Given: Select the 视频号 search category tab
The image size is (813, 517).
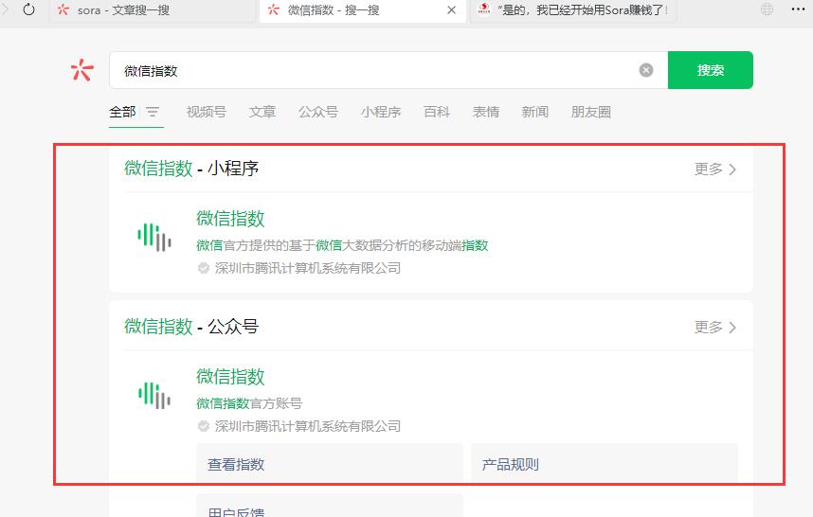Looking at the screenshot, I should (206, 112).
